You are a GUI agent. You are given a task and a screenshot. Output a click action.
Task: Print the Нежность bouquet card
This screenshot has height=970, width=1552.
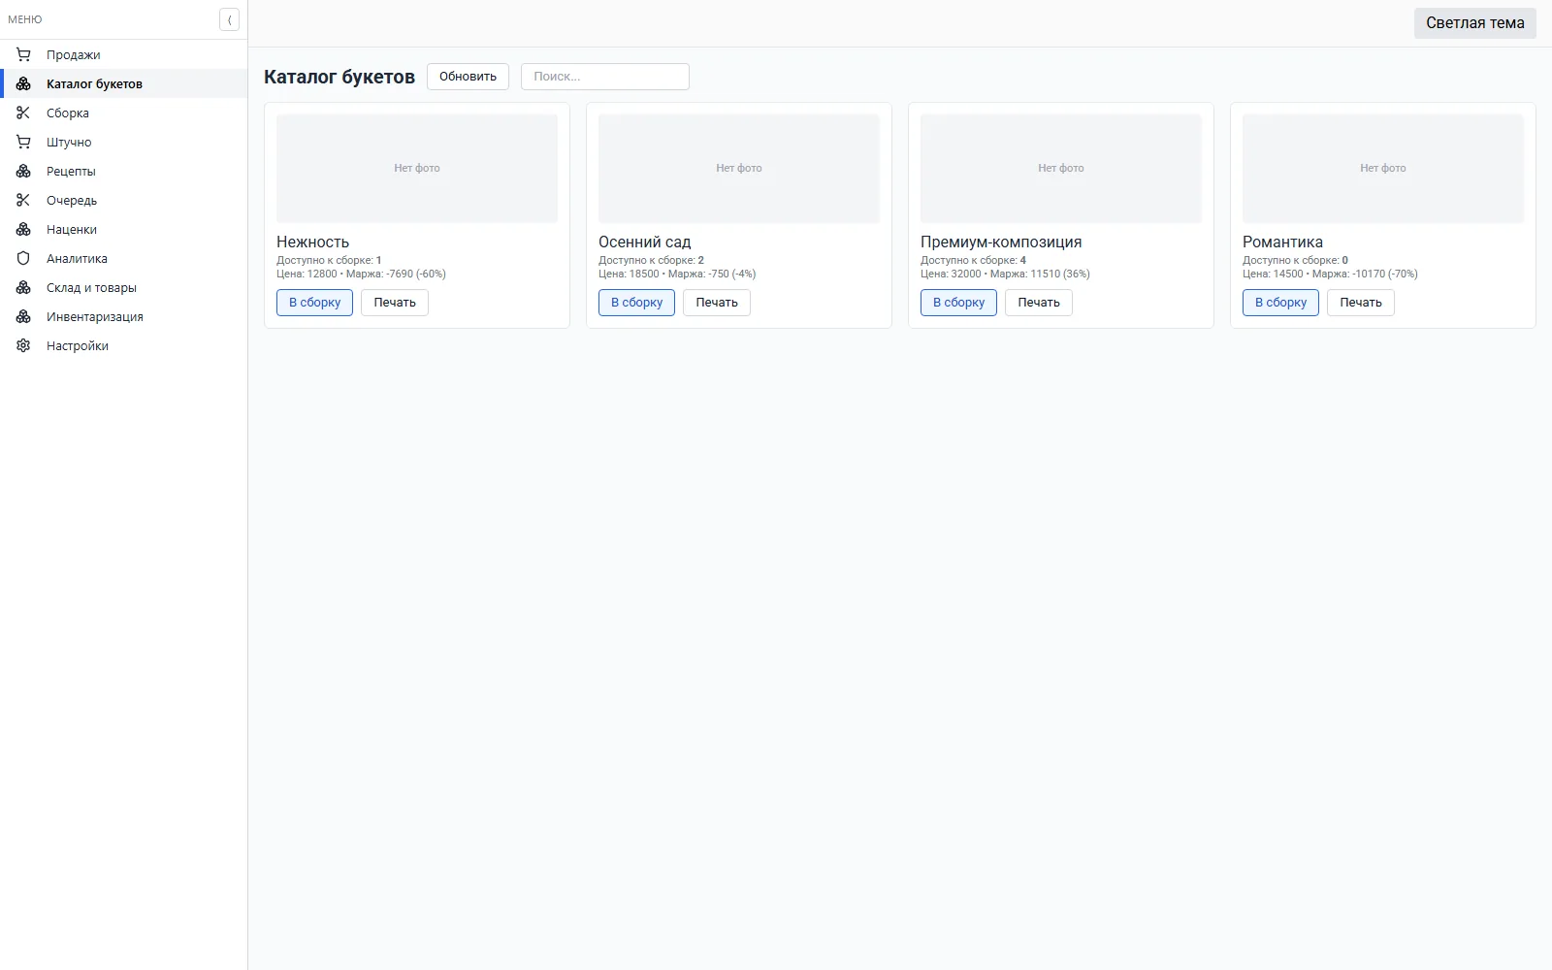coord(395,303)
